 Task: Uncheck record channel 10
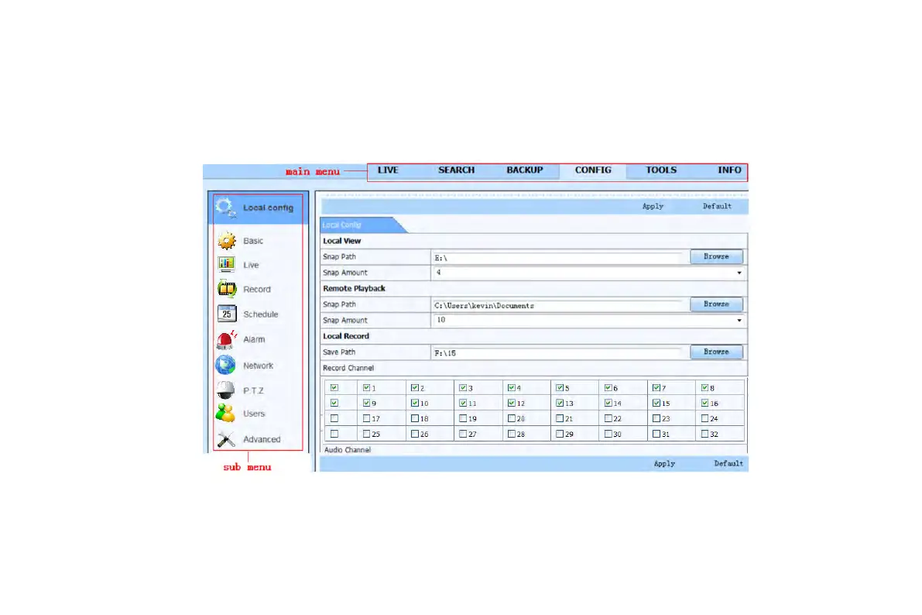point(414,403)
